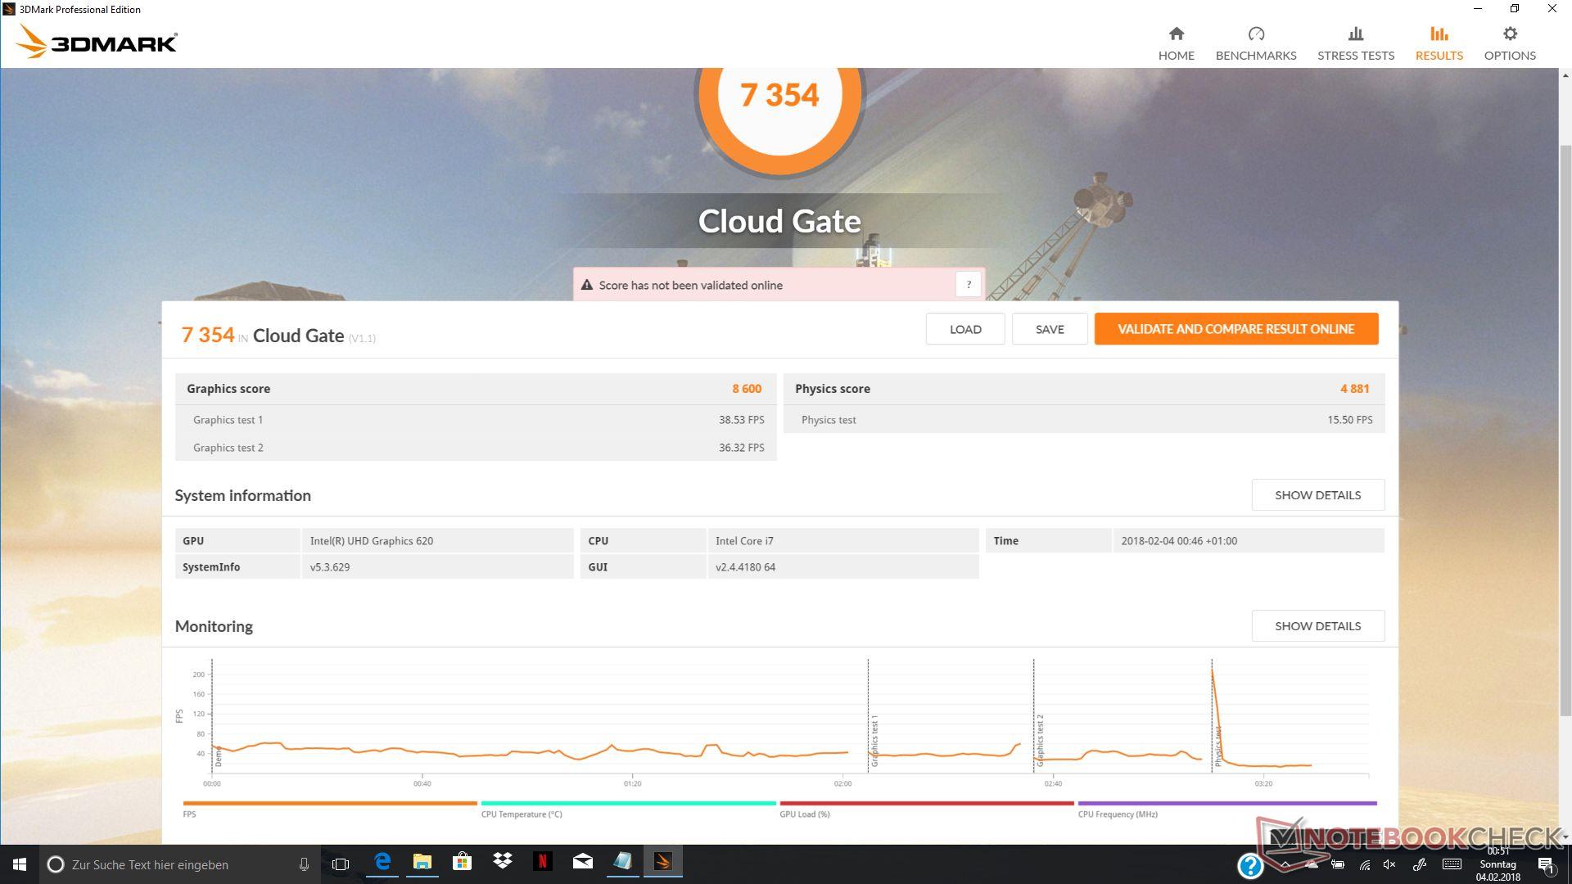Screen dimensions: 1572x884
Task: Toggle CPU Temperature graph legend
Action: (x=628, y=805)
